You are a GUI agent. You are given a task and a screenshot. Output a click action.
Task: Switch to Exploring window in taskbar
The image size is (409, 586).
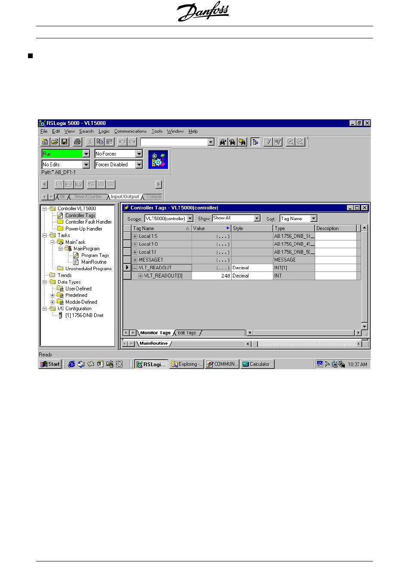[187, 364]
